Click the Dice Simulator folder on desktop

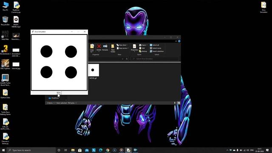[x=263, y=7]
